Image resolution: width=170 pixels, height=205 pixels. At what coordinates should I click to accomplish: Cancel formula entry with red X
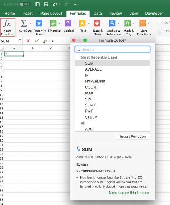click(x=28, y=41)
